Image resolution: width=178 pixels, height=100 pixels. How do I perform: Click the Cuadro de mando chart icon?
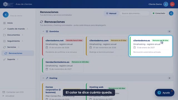[4, 29]
